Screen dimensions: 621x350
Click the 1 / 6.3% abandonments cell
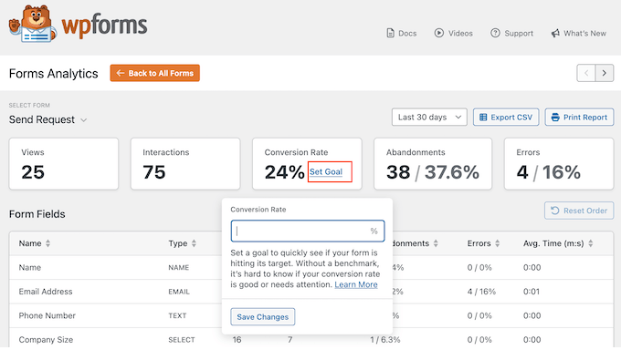click(x=385, y=339)
